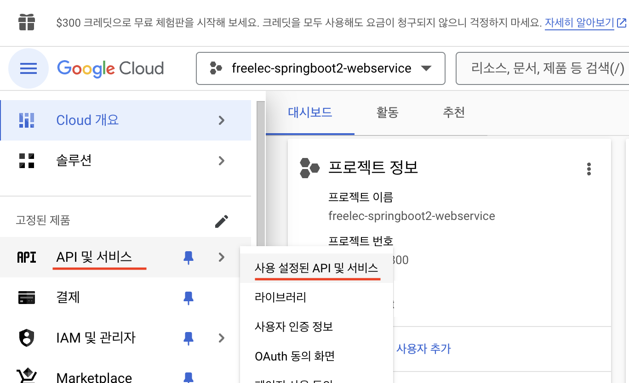Select 라이브러리 in the submenu

point(317,297)
